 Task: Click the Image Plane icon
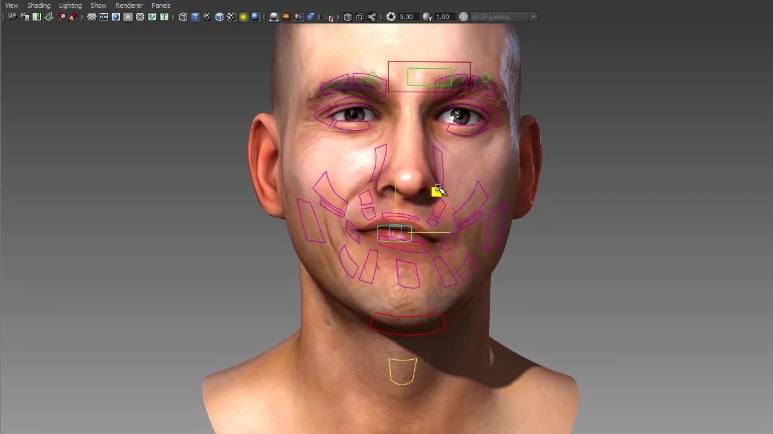tap(49, 17)
